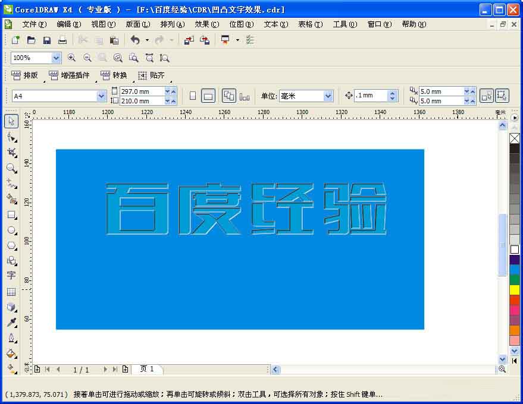Pick the green color swatch
Screen dimensions: 523x404
point(515,280)
